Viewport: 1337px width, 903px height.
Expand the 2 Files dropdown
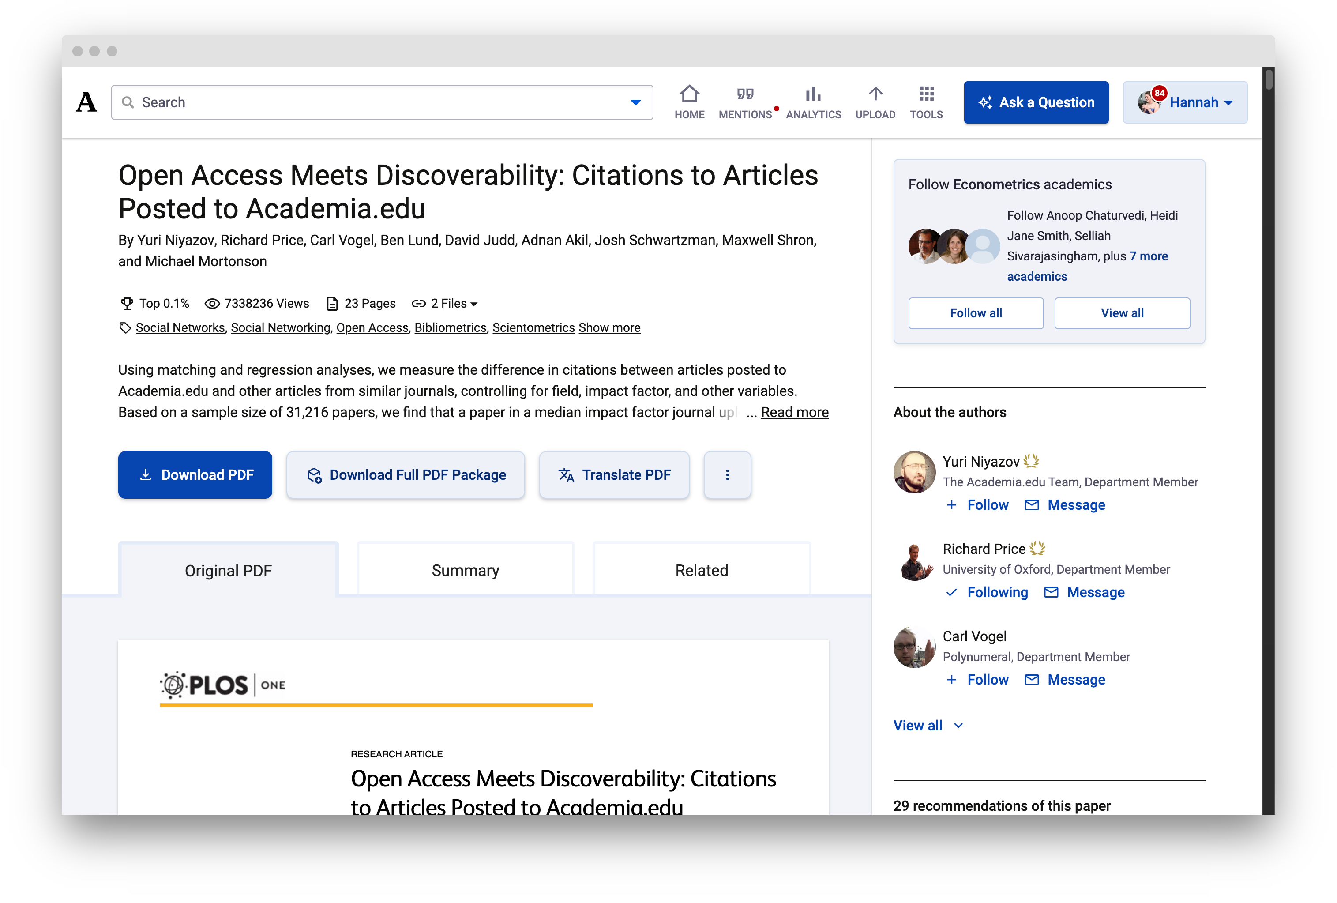454,303
